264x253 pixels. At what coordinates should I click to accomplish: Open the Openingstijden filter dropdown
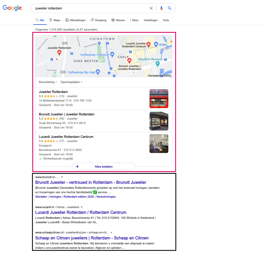point(71,82)
